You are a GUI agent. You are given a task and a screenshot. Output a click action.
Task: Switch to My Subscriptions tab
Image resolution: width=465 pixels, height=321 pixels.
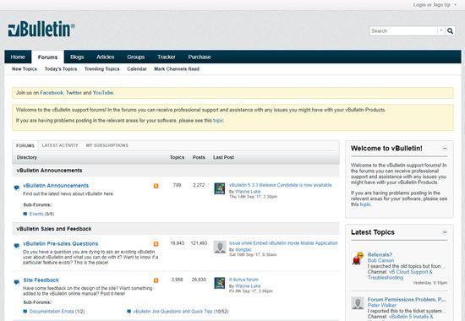click(107, 145)
